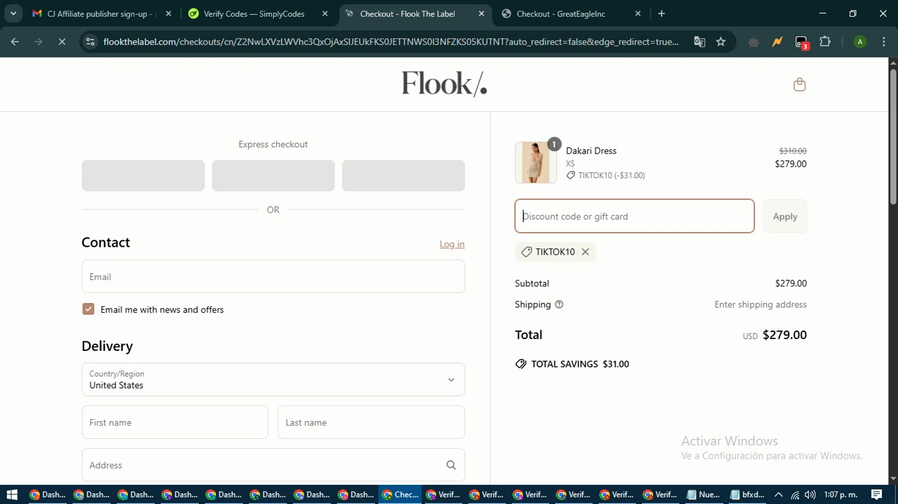The width and height of the screenshot is (898, 504).
Task: Go back to the previous page
Action: (15, 42)
